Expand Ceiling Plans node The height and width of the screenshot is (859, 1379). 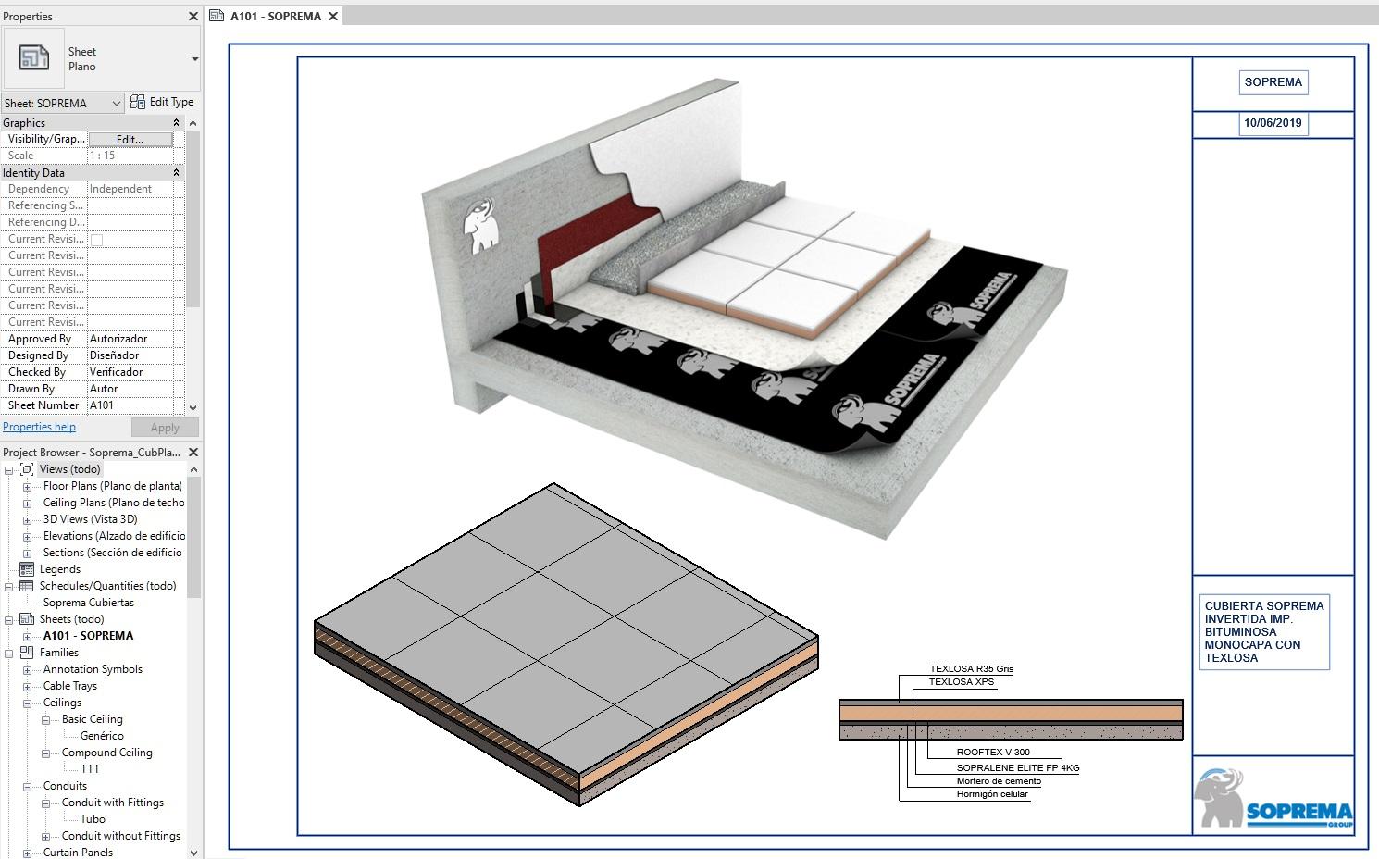click(27, 504)
